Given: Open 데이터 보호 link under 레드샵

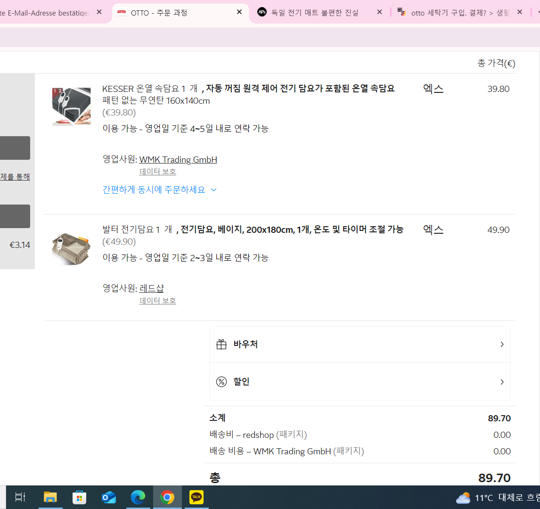Looking at the screenshot, I should 158,301.
